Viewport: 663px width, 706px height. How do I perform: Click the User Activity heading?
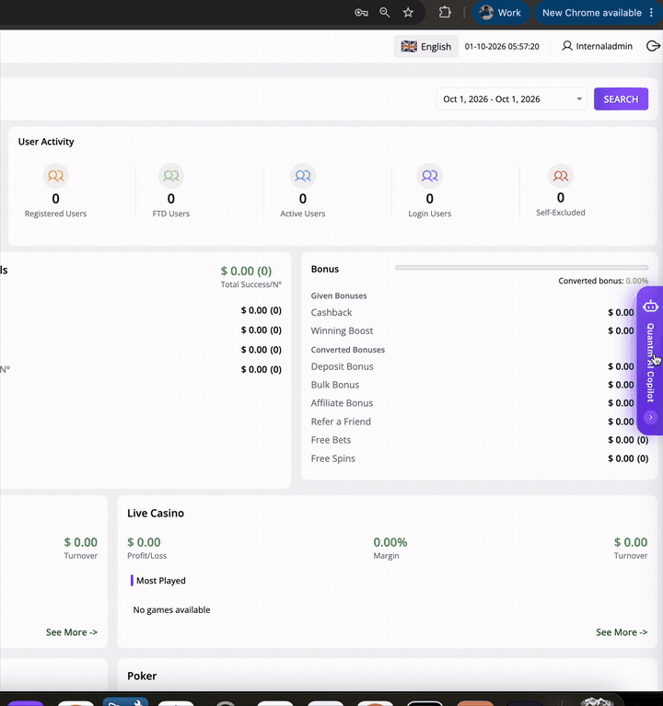click(46, 142)
